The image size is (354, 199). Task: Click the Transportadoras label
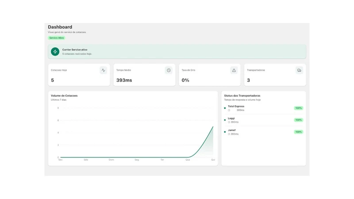coord(256,70)
